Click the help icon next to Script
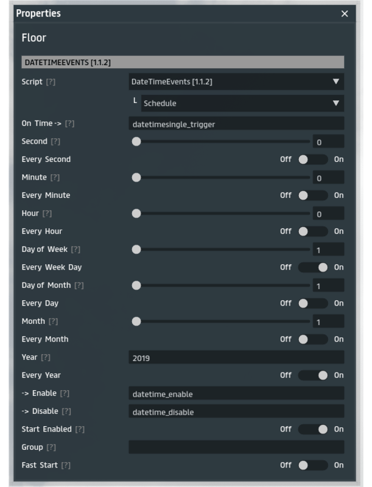The width and height of the screenshot is (372, 487). click(51, 82)
